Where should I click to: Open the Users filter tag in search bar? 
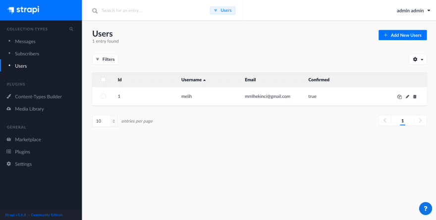(x=222, y=10)
